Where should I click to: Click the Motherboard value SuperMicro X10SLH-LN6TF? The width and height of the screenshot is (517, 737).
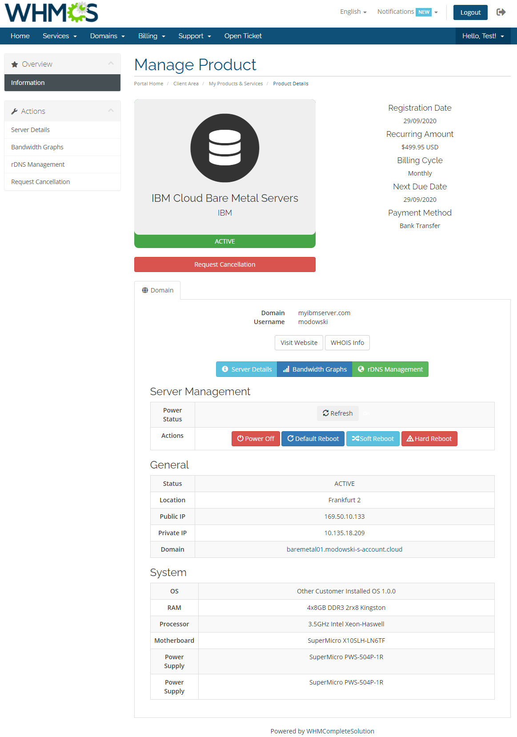coord(346,641)
